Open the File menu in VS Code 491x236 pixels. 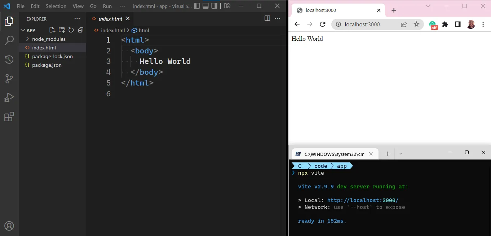21,6
